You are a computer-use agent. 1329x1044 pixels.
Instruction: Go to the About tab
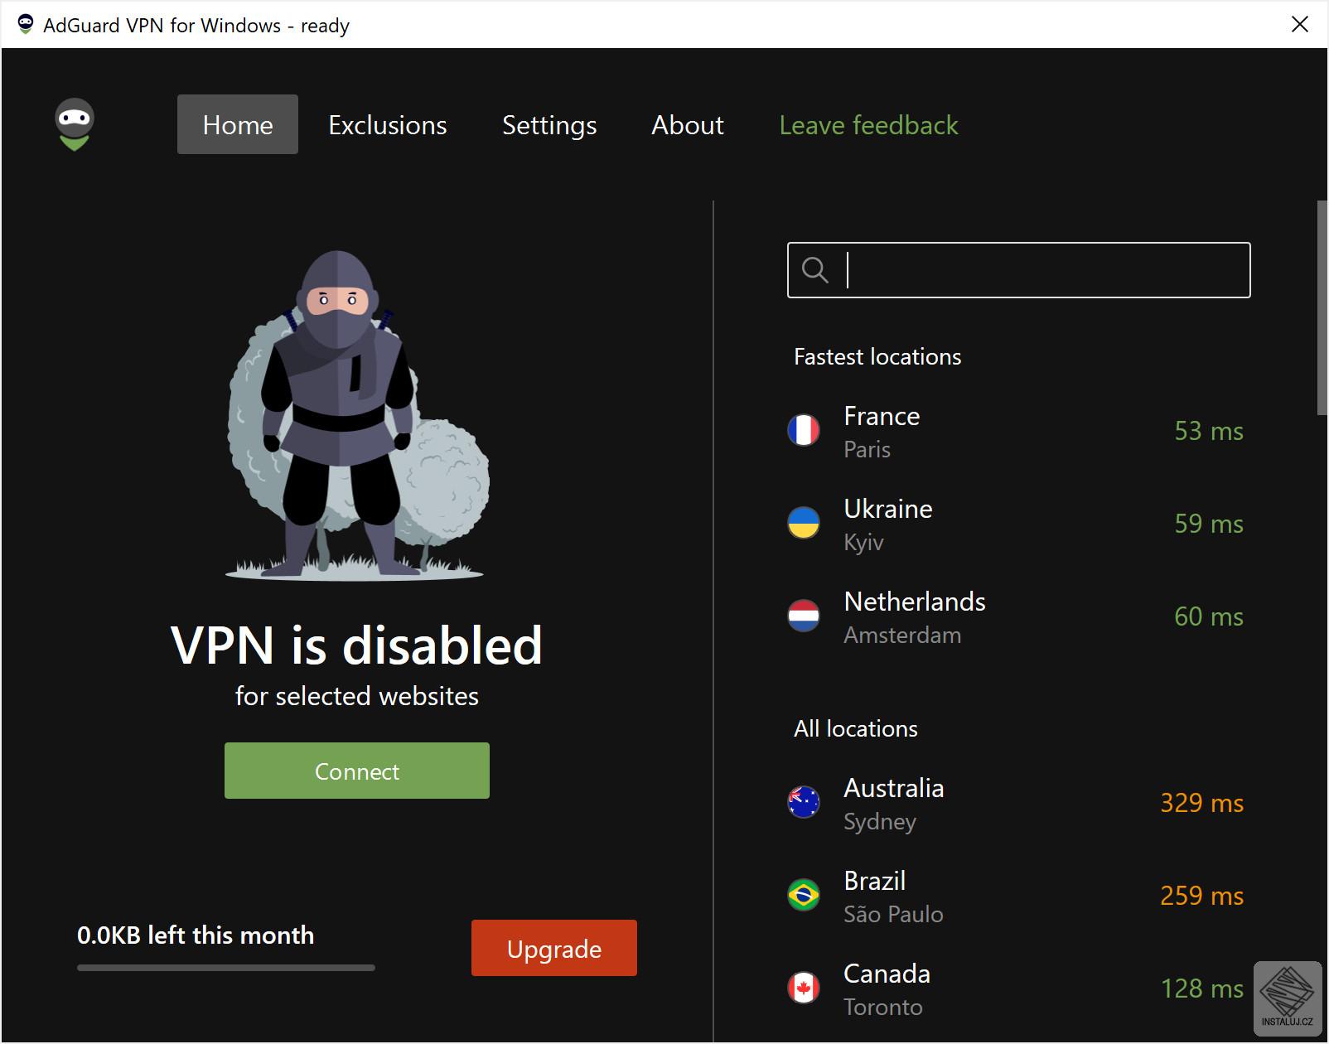[688, 124]
